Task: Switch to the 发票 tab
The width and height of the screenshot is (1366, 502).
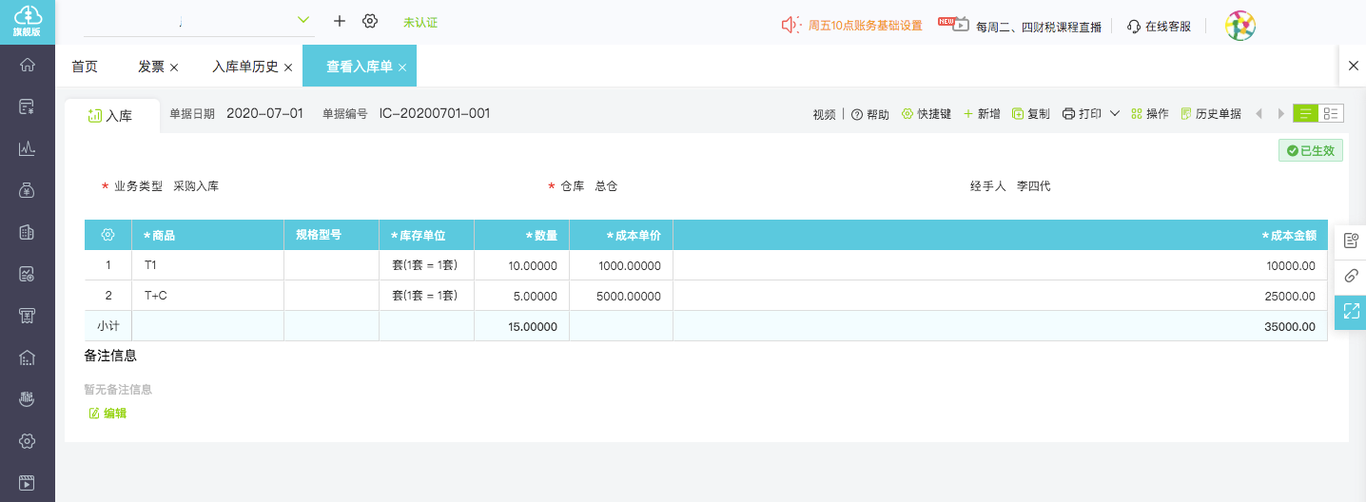Action: click(151, 67)
